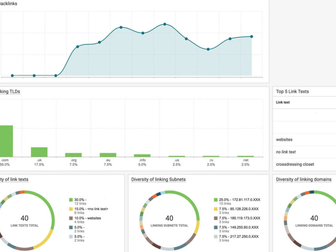
Task: Click the final data point of the Backlinks line
Action: pos(252,37)
